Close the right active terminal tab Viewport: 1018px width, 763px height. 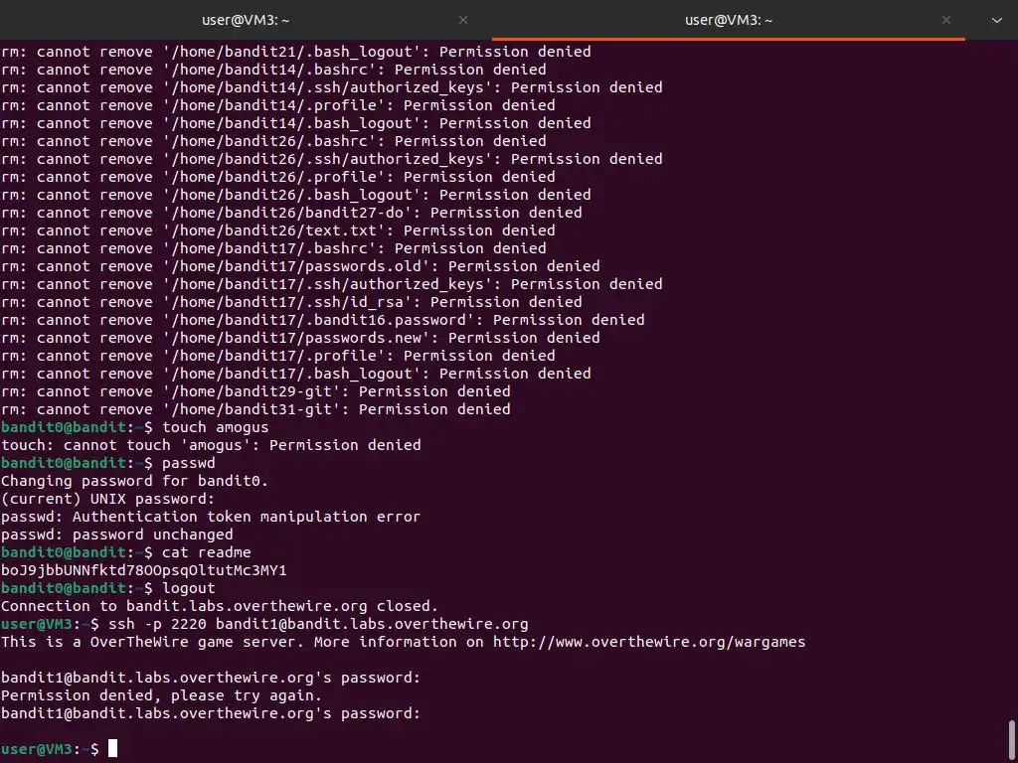click(x=946, y=20)
